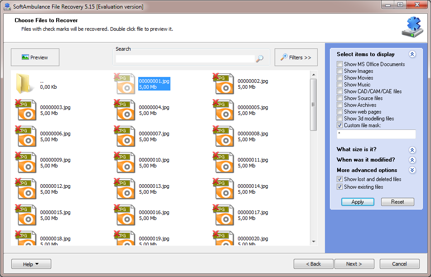Viewport: 431px width, 277px height.
Task: Select the 00000015.jpg file icon
Action: click(25, 215)
